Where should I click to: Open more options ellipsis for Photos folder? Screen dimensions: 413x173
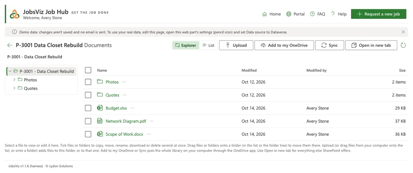pyautogui.click(x=124, y=82)
